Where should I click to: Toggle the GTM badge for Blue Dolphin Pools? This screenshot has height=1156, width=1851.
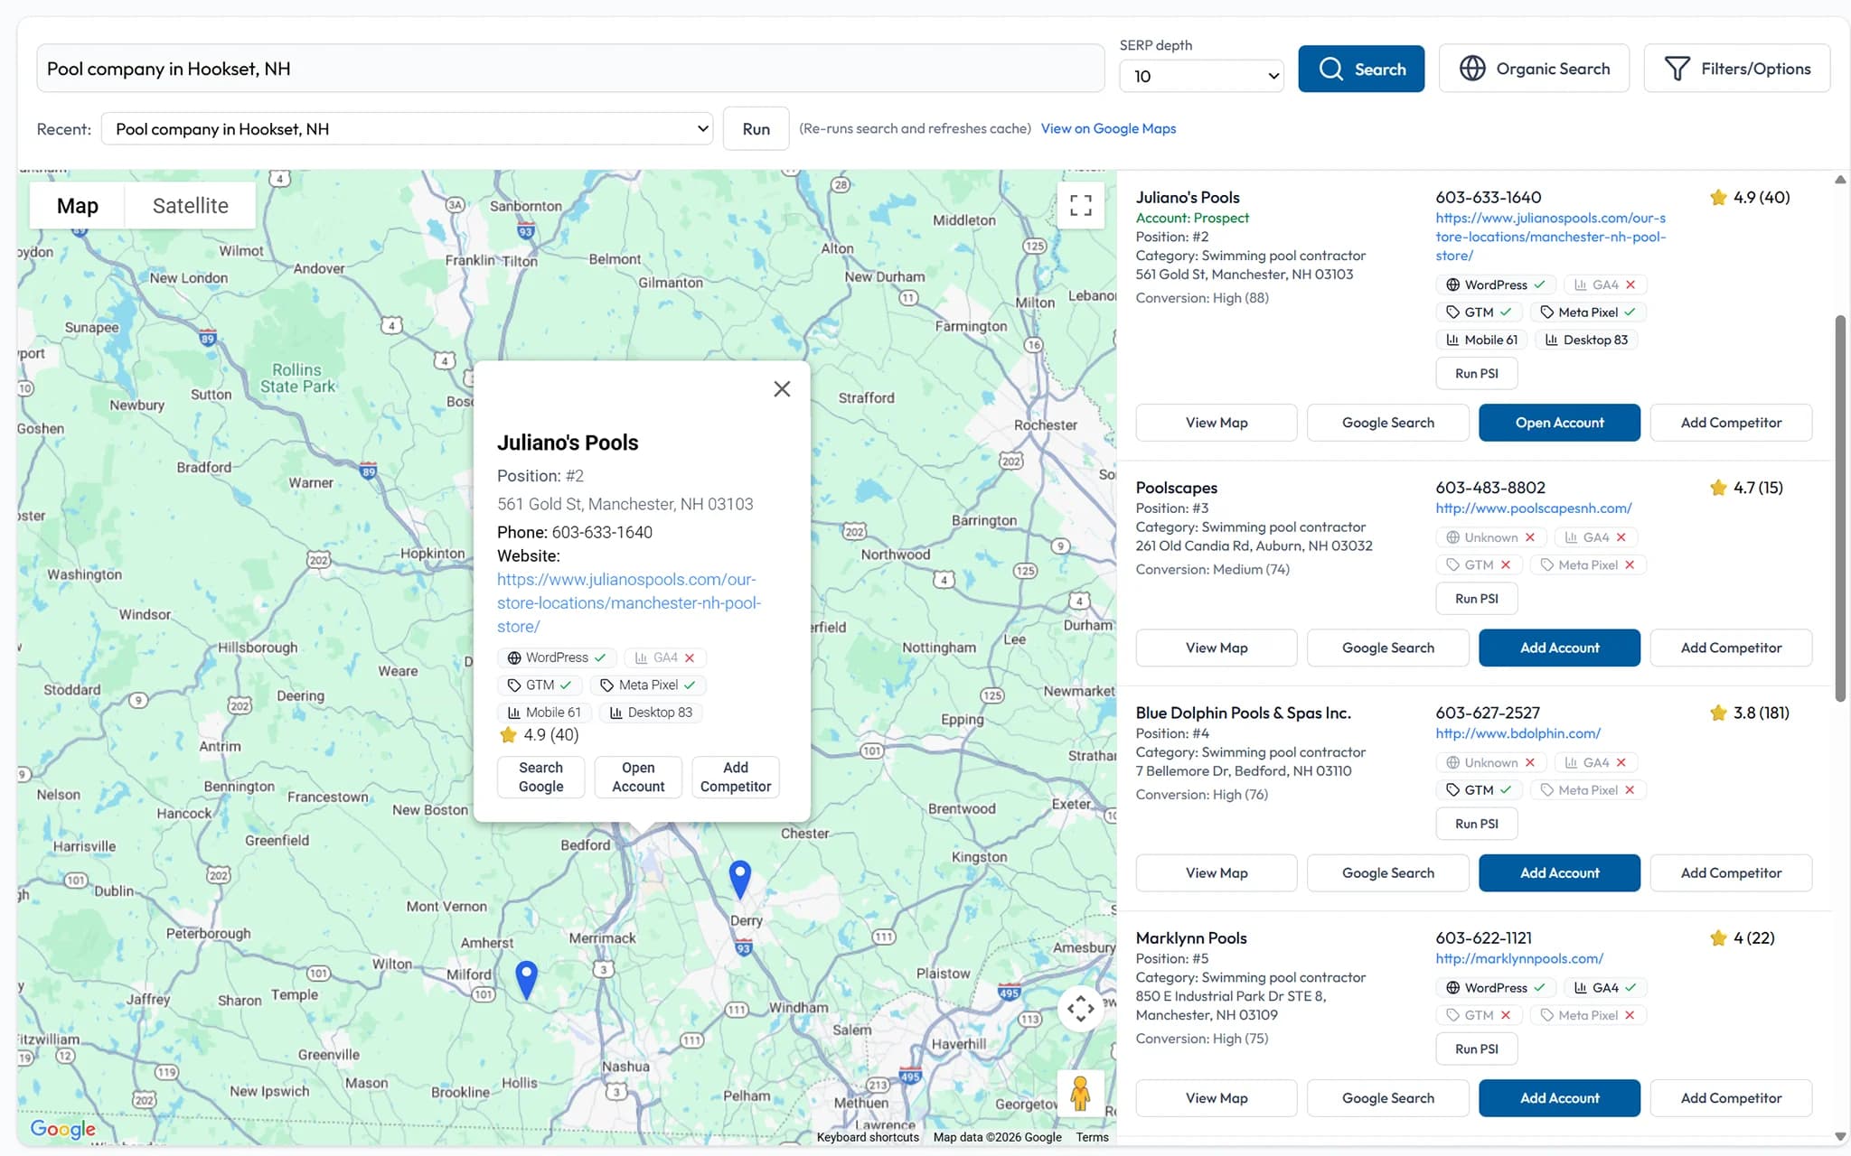coord(1478,789)
